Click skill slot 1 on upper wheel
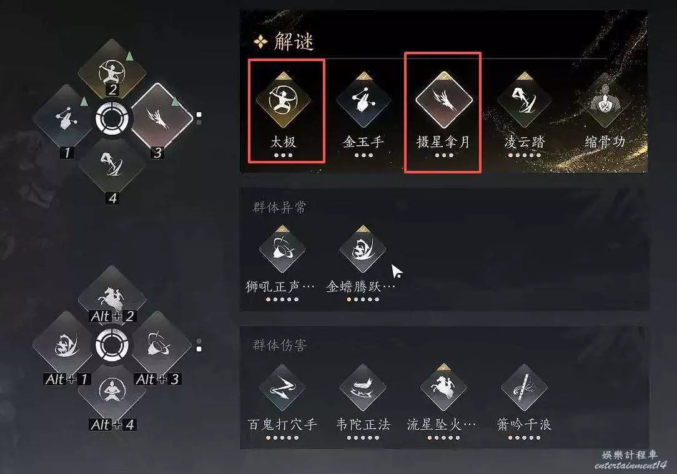The image size is (677, 474). [64, 118]
